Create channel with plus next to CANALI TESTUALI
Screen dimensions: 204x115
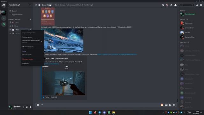[x=31, y=19]
